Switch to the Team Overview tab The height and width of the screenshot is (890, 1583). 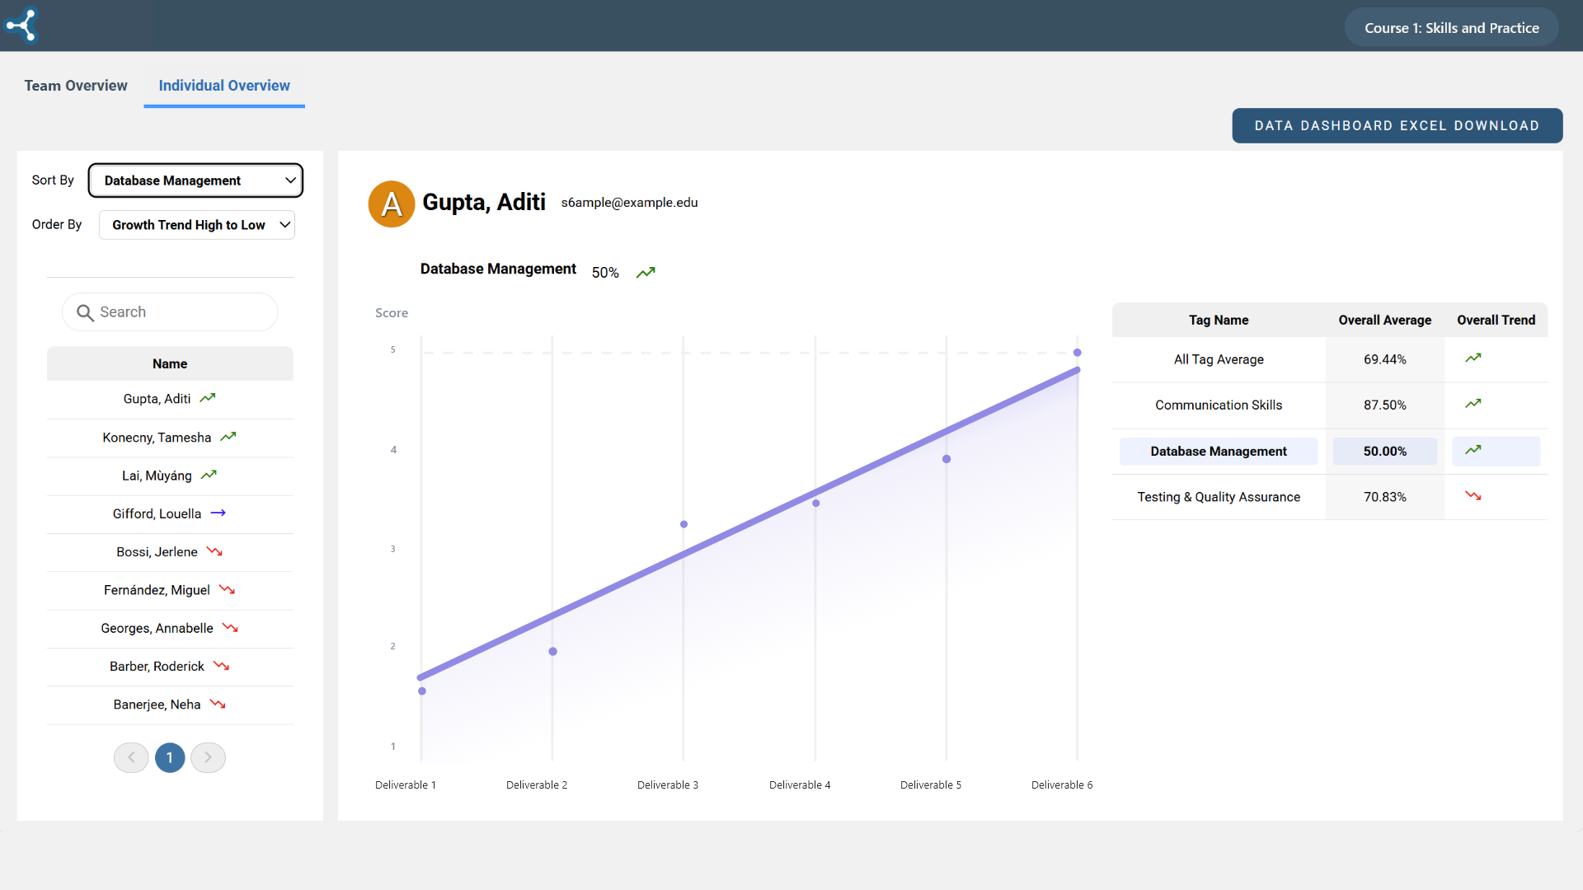pyautogui.click(x=76, y=86)
